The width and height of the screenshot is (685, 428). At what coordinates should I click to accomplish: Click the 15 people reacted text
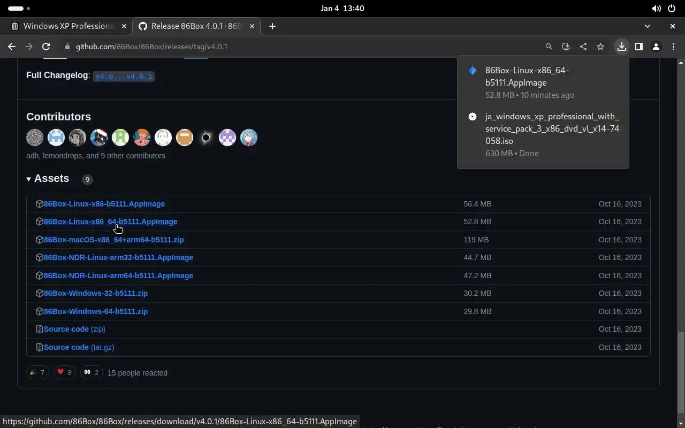pos(138,373)
